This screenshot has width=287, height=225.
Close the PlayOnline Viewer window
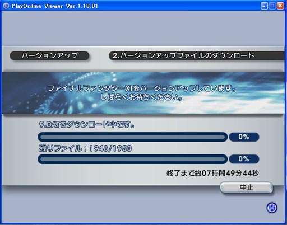tap(280, 6)
